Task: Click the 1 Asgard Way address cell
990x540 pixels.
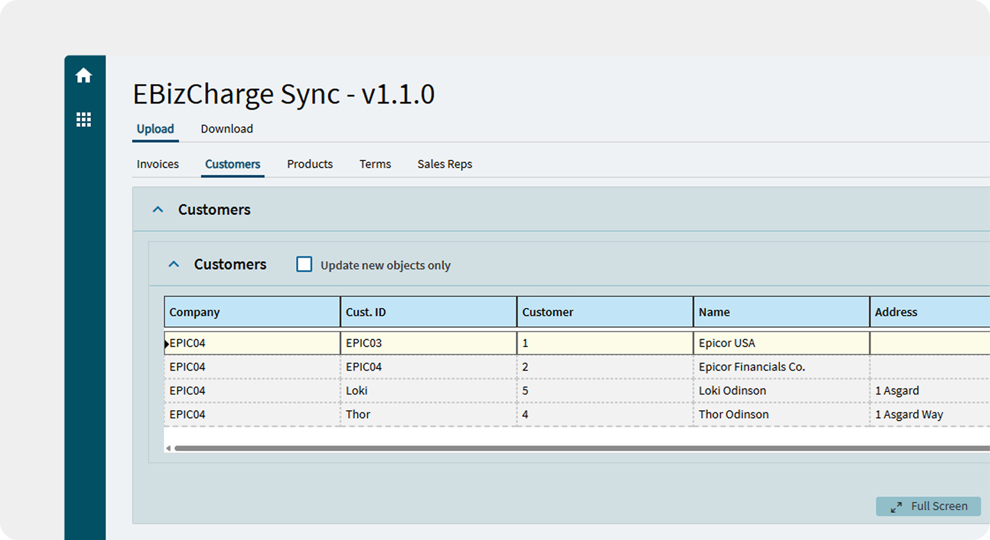Action: click(x=930, y=414)
